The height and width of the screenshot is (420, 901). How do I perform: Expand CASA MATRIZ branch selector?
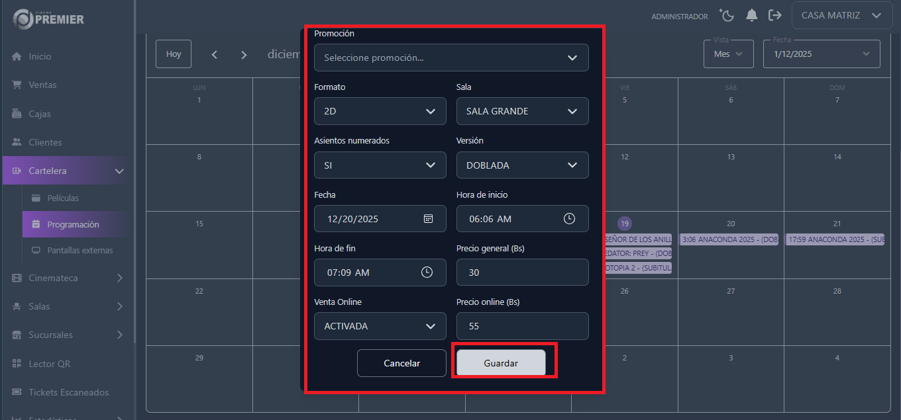pyautogui.click(x=841, y=15)
